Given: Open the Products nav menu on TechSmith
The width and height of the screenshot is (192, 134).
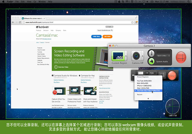Looking at the screenshot, I should click(x=39, y=30).
